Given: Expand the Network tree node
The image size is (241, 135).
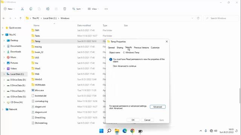Looking at the screenshot, I should 3,109.
